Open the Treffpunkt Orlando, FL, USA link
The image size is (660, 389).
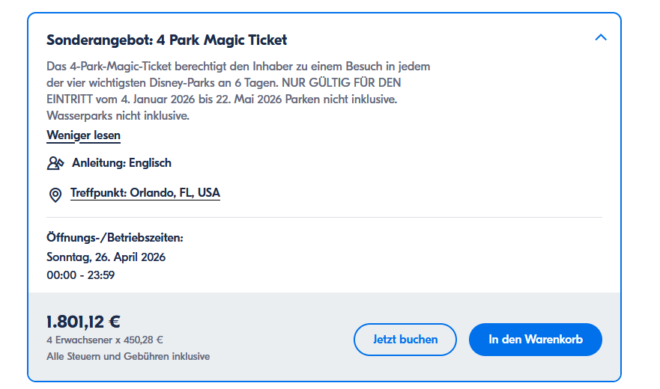(x=145, y=193)
